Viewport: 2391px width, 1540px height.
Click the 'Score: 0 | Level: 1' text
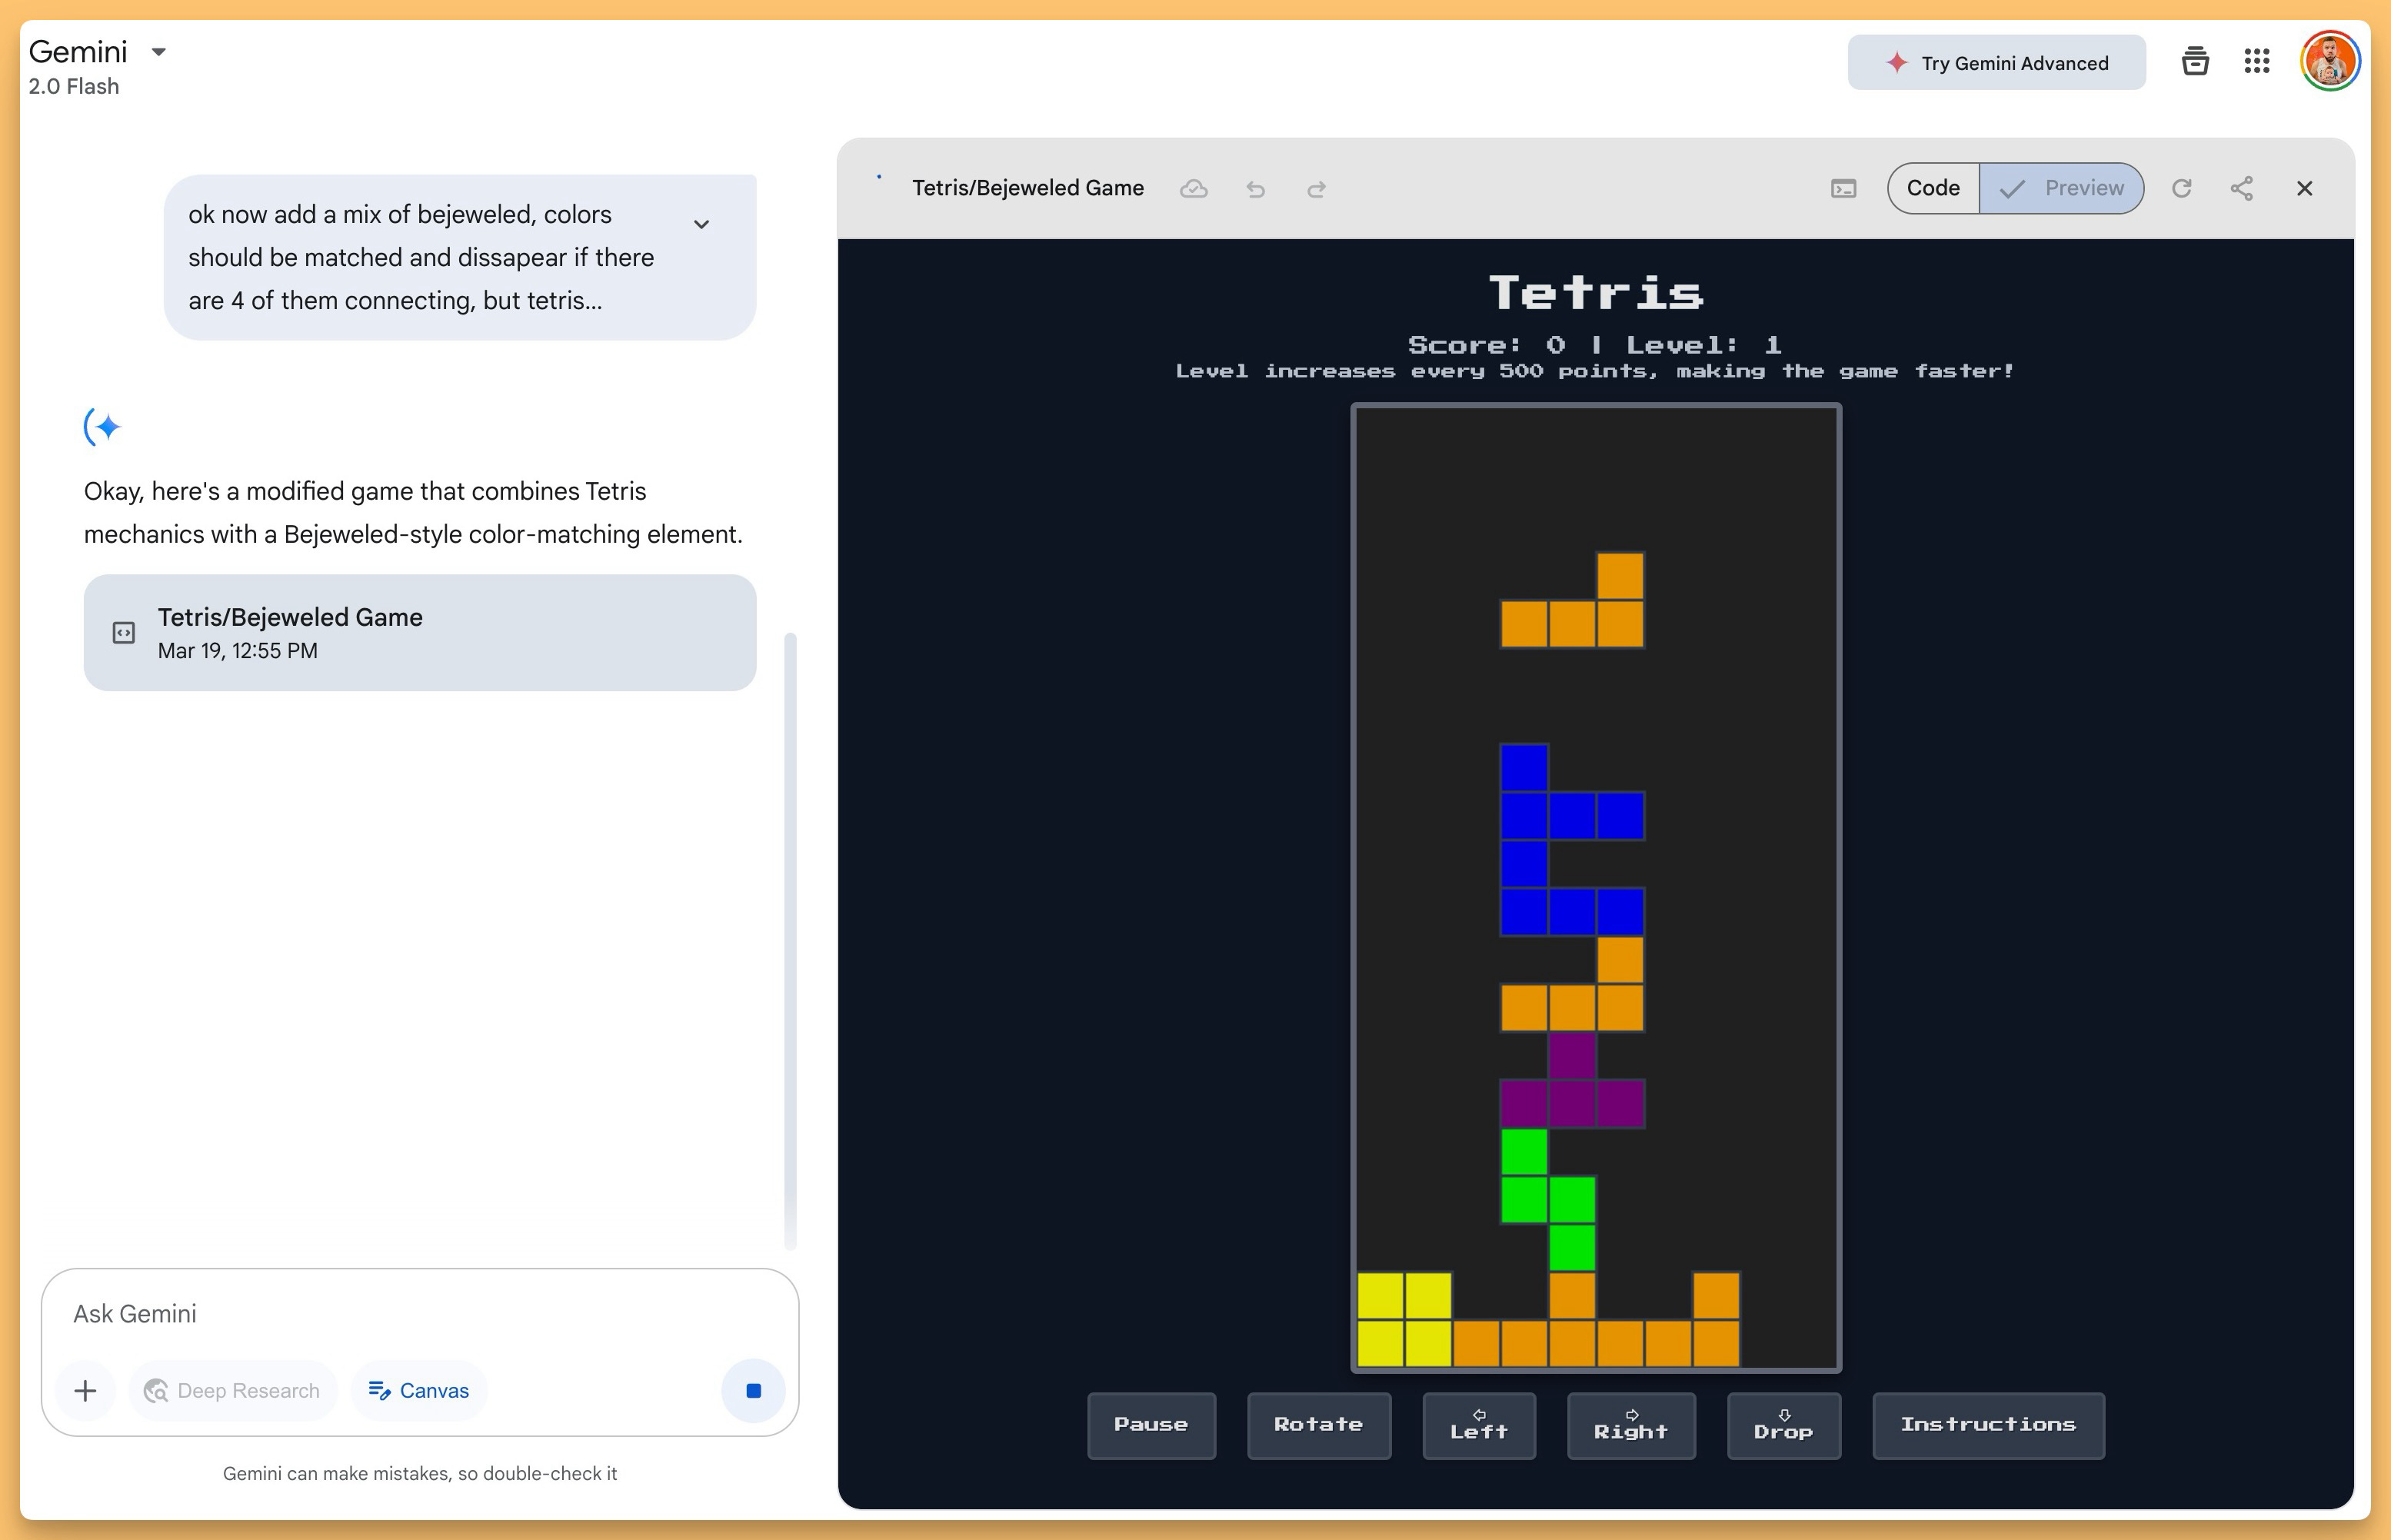coord(1595,345)
